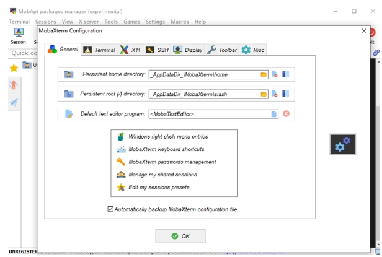Click the paperclip icon in main window
This screenshot has height=257, width=382.
376,53
